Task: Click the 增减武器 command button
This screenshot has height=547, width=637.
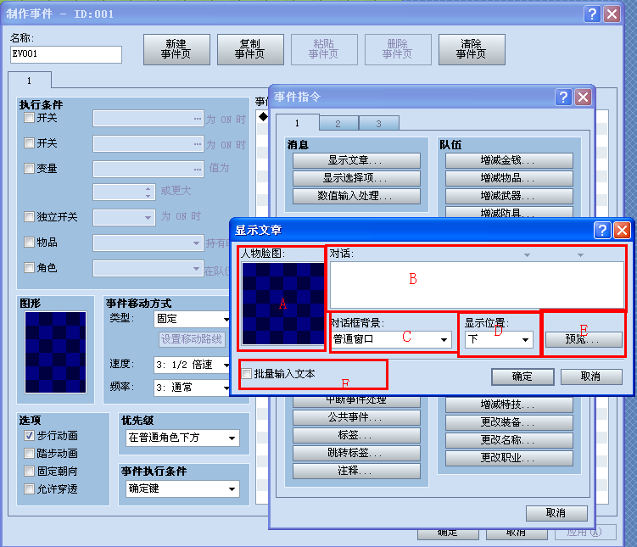Action: click(509, 196)
